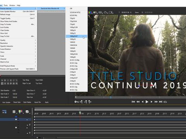This screenshot has width=186, height=139.
Task: Open the color channels viewer icon
Action: tap(90, 12)
